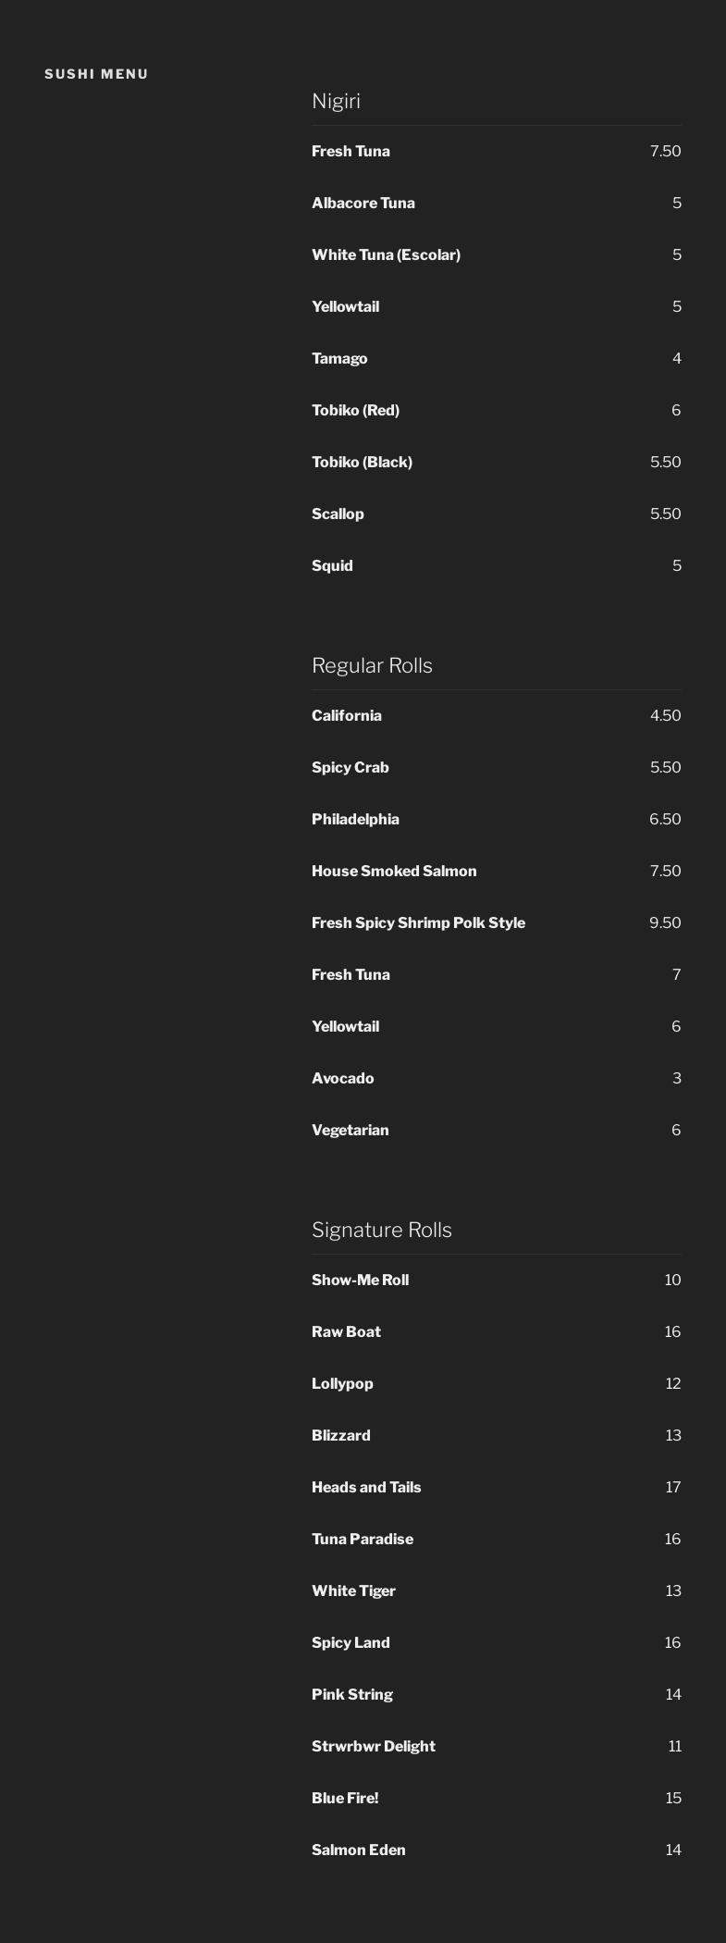Choose the White Tuna (Escolar) item
726x1943 pixels.
(386, 254)
